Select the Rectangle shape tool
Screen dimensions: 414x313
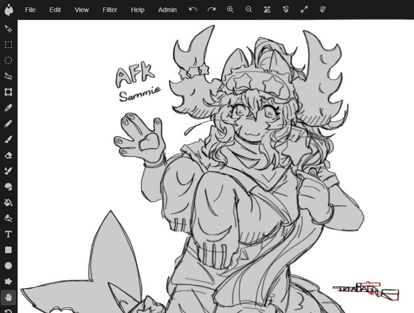[x=8, y=250]
